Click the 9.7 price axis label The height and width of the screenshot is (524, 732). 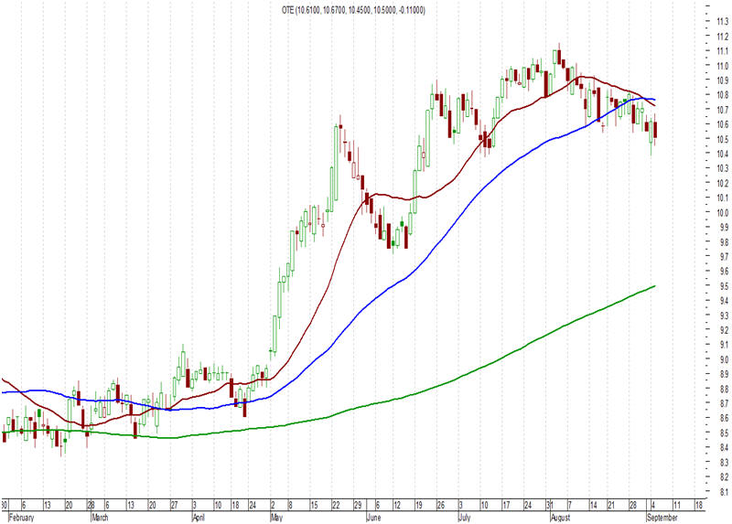pyautogui.click(x=724, y=256)
